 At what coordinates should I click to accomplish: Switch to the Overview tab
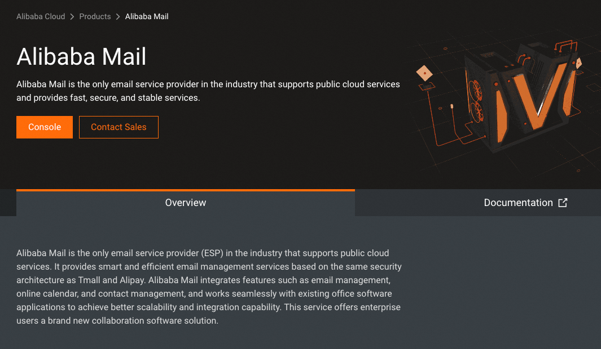(186, 203)
